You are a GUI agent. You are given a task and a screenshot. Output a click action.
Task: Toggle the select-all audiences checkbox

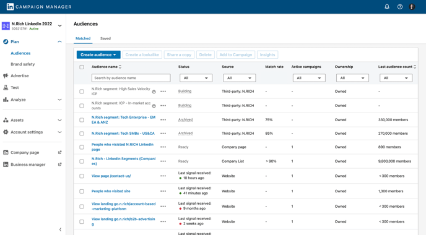click(x=82, y=67)
